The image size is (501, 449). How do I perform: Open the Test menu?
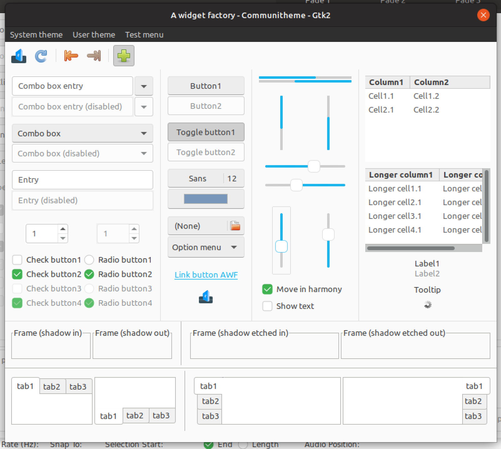(x=144, y=35)
